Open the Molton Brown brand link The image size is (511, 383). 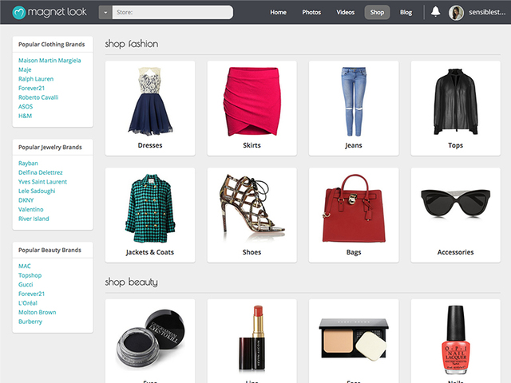pyautogui.click(x=38, y=312)
